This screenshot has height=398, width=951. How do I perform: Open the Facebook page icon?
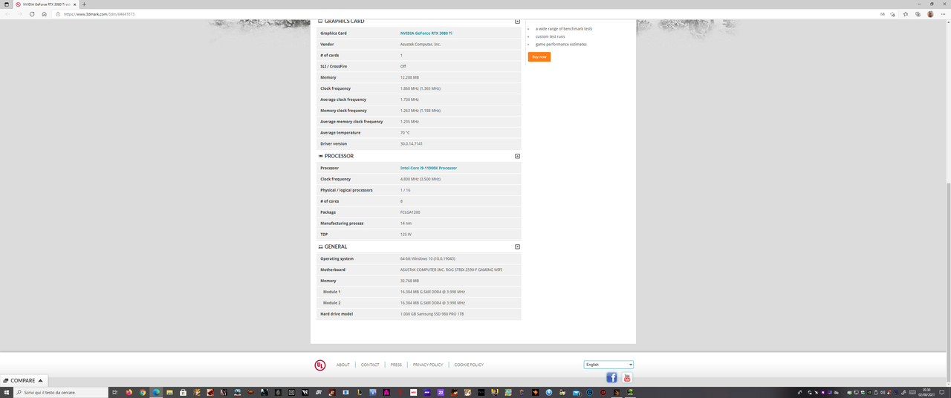point(612,378)
